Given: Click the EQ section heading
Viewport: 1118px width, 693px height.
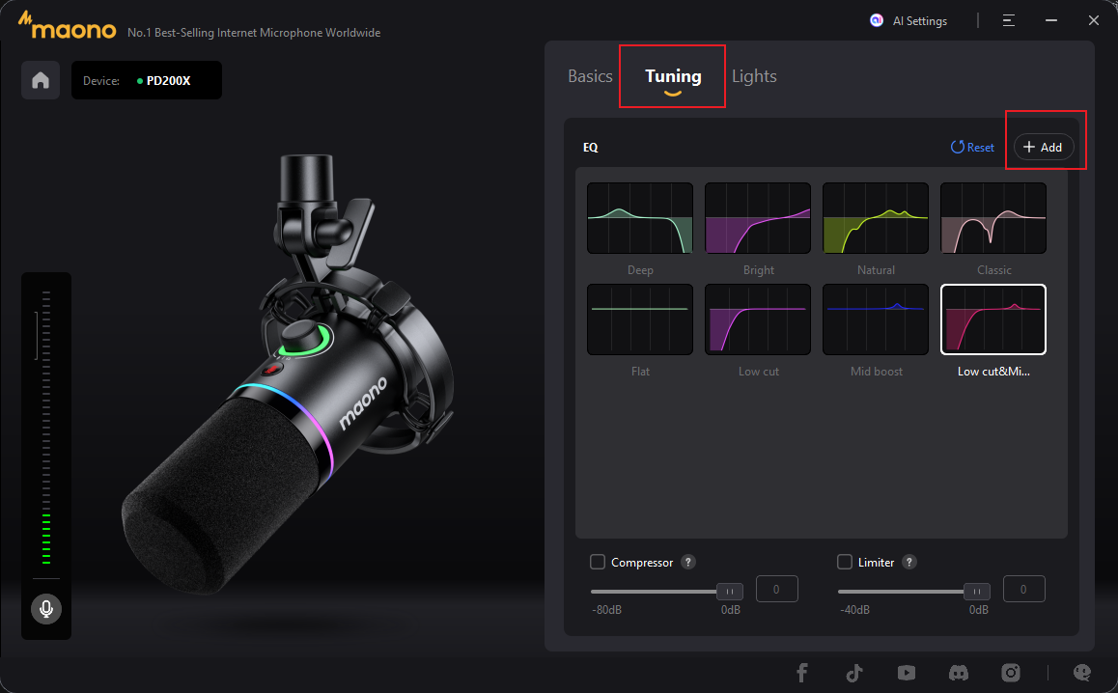Looking at the screenshot, I should coord(590,147).
